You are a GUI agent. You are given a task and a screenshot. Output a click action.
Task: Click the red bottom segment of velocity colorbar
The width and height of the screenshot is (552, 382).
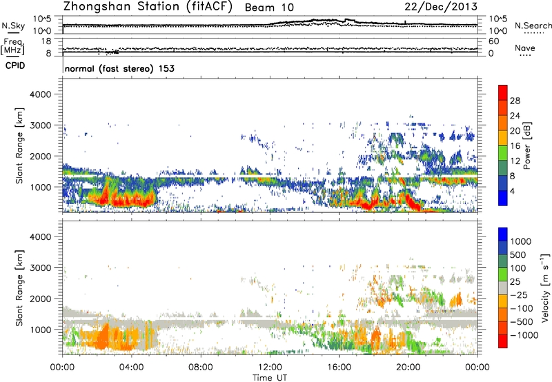coord(503,341)
